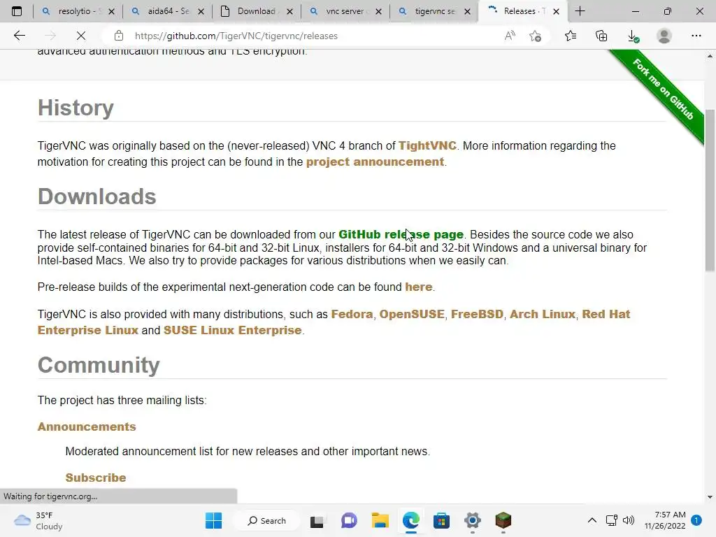The width and height of the screenshot is (716, 537).
Task: Switch to the vnc server tab
Action: [x=345, y=11]
